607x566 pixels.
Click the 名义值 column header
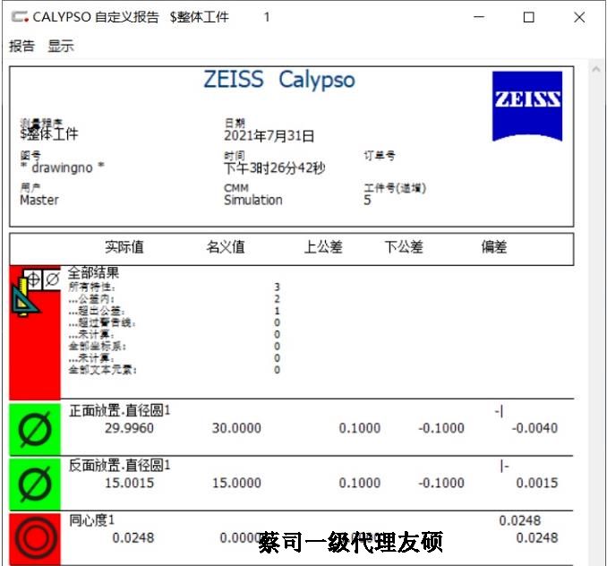(226, 246)
